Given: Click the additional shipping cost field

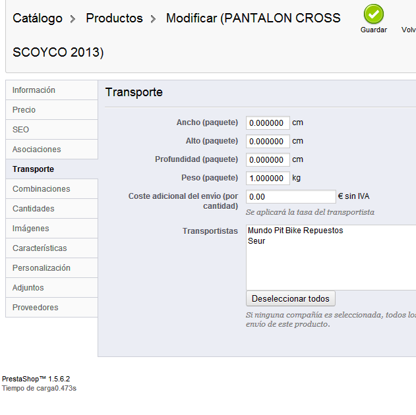Looking at the screenshot, I should click(291, 196).
